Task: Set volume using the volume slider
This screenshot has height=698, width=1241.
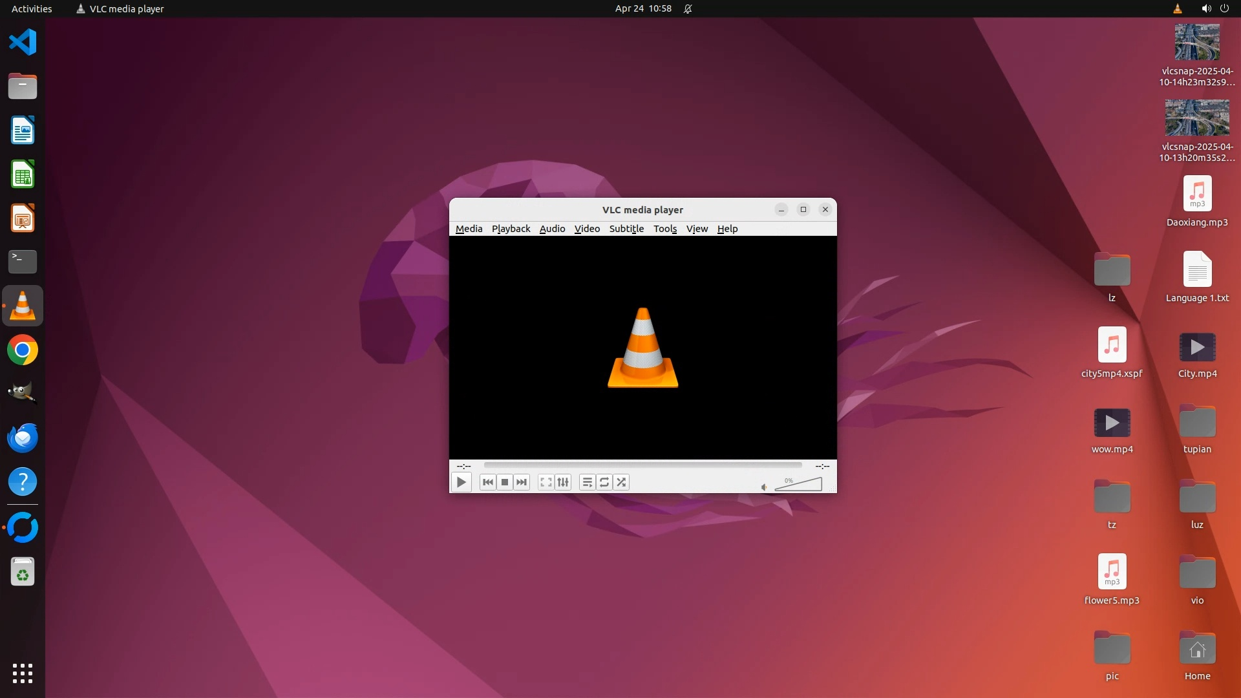Action: (x=798, y=485)
